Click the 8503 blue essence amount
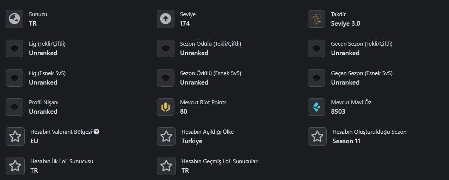This screenshot has height=180, width=449. click(338, 112)
